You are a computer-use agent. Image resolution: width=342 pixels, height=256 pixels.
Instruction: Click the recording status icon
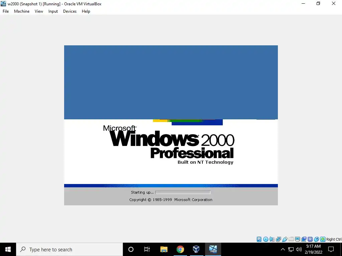304,239
